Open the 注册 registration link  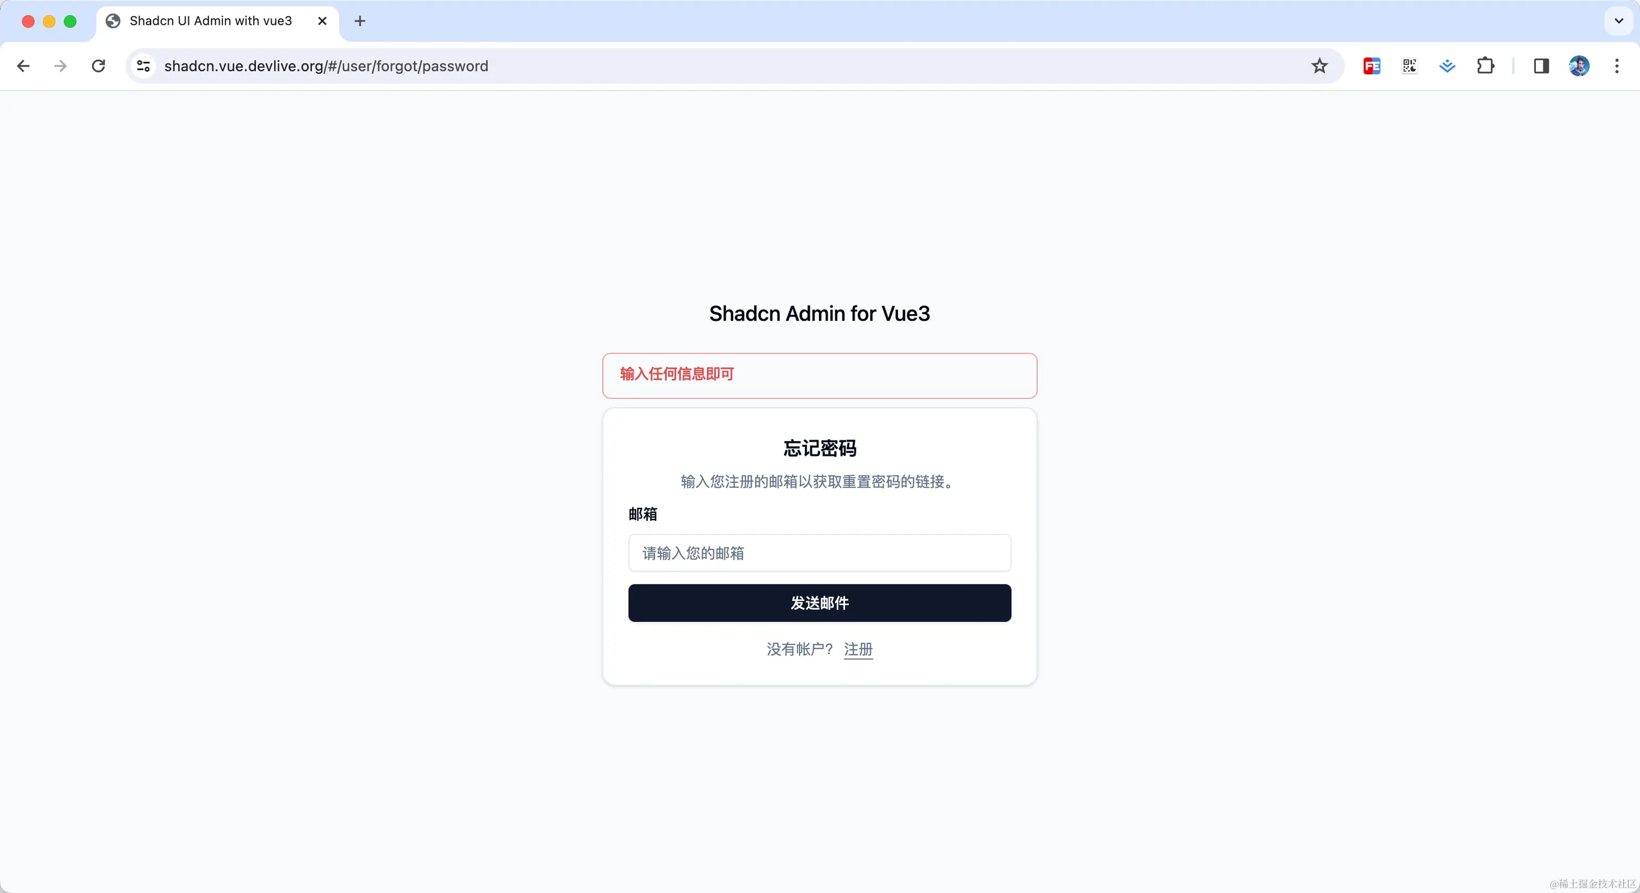(857, 650)
